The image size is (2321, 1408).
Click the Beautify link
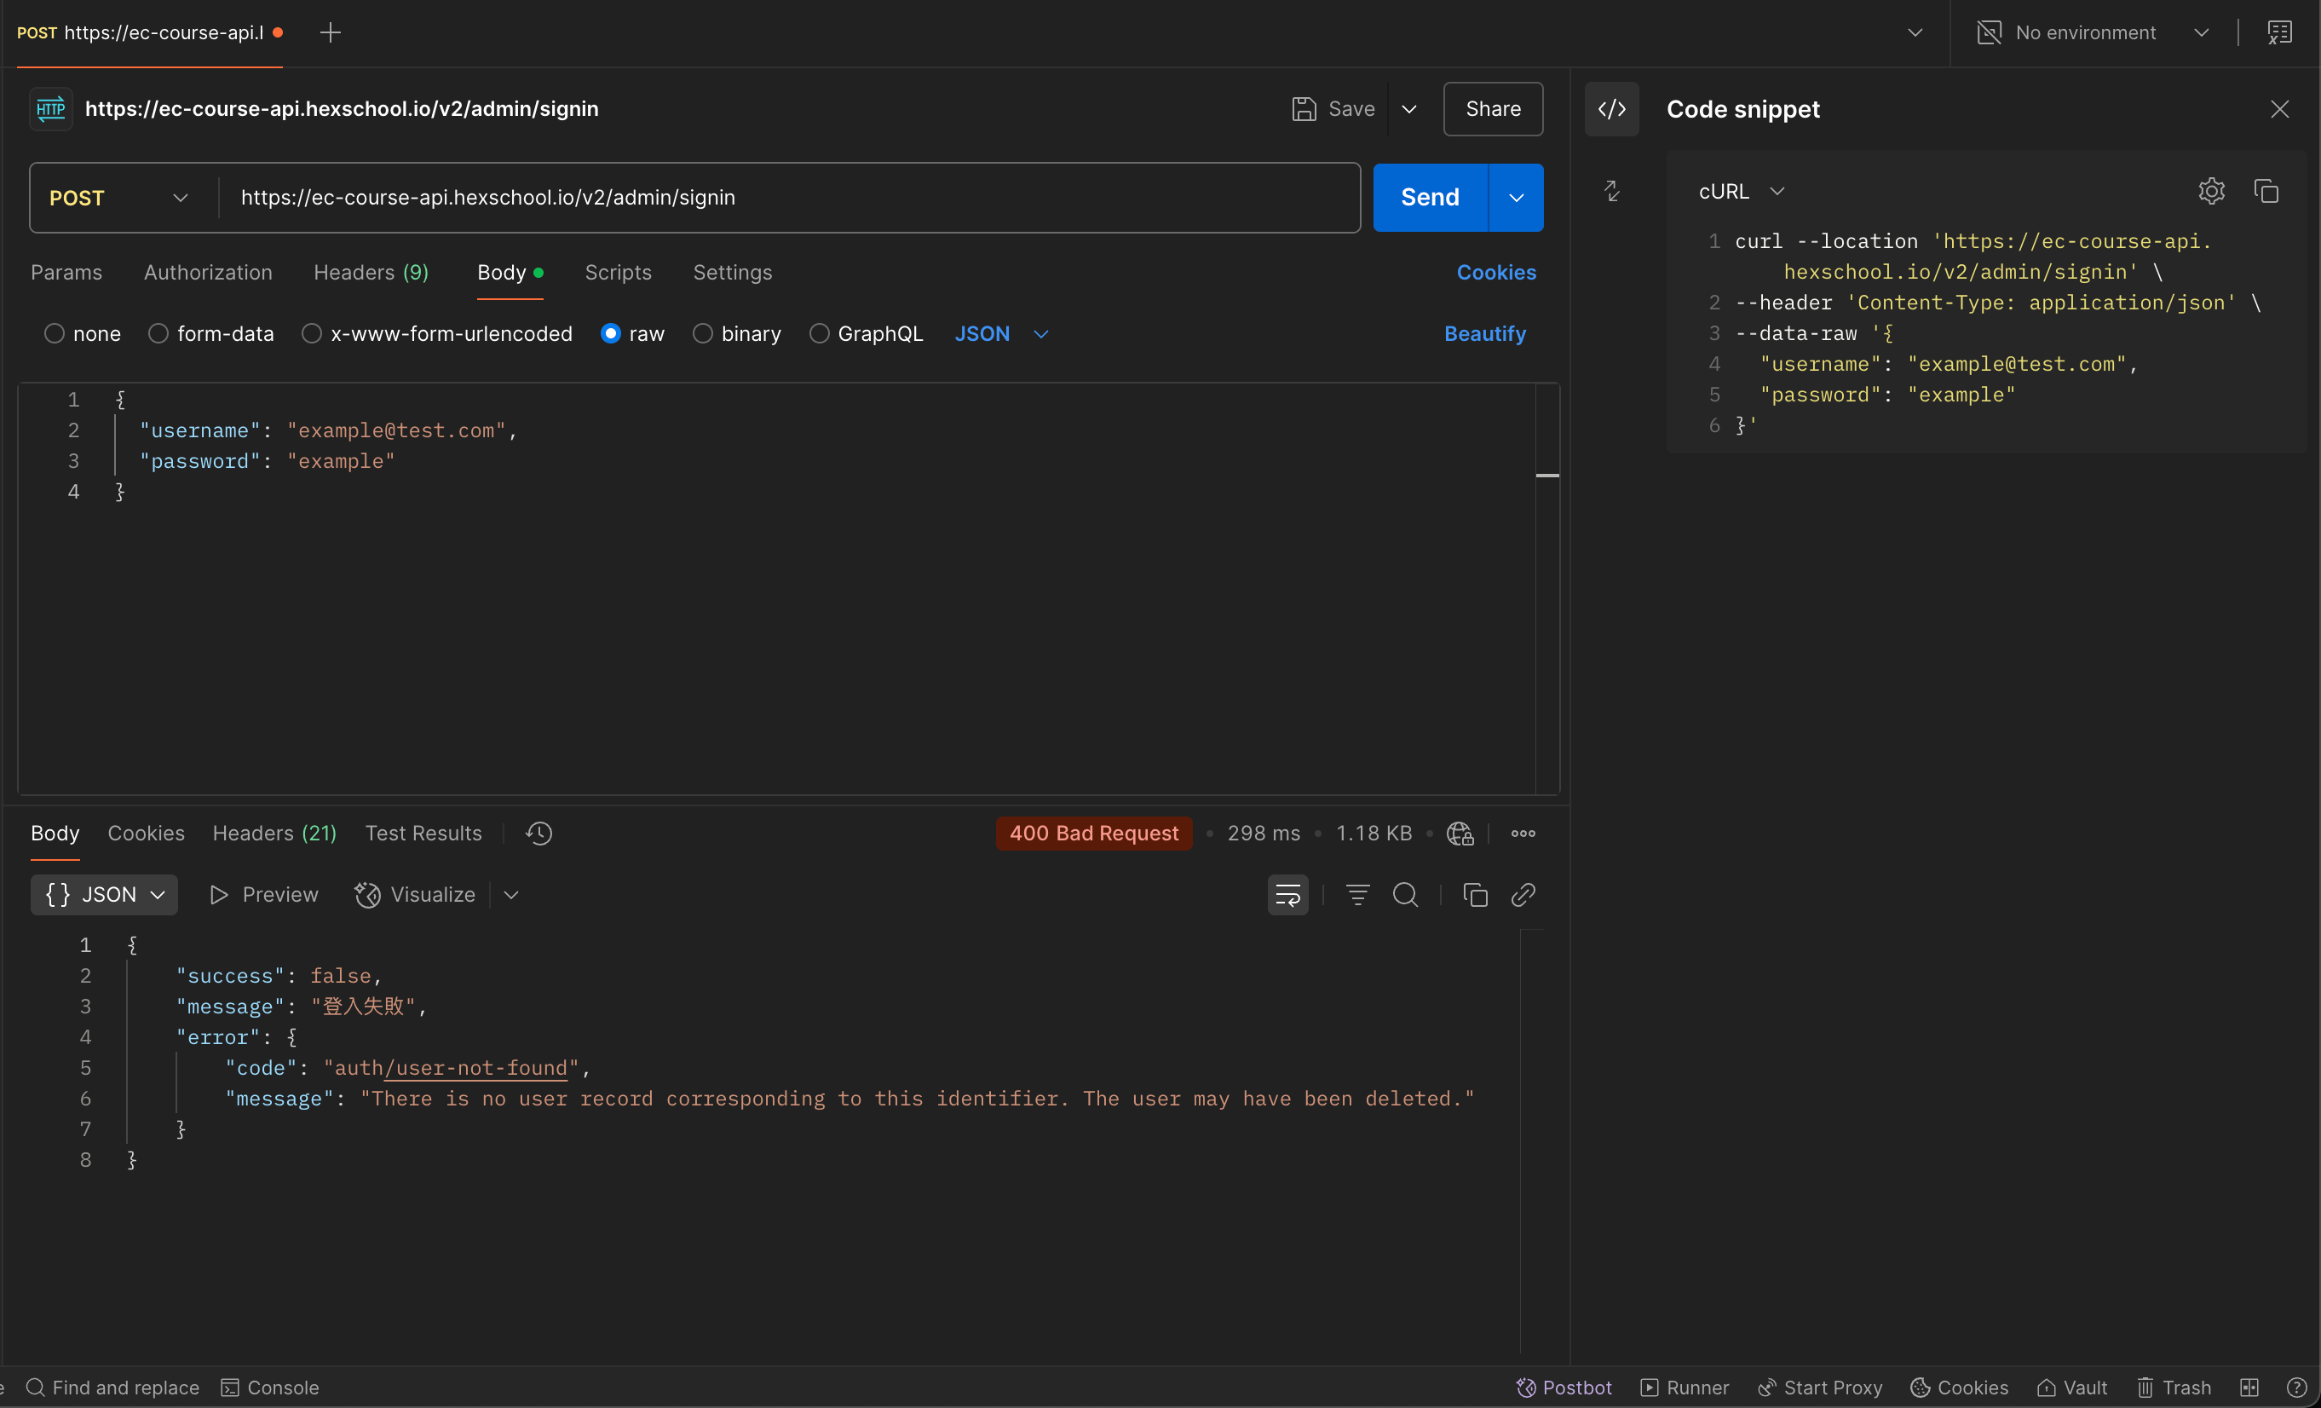tap(1483, 333)
